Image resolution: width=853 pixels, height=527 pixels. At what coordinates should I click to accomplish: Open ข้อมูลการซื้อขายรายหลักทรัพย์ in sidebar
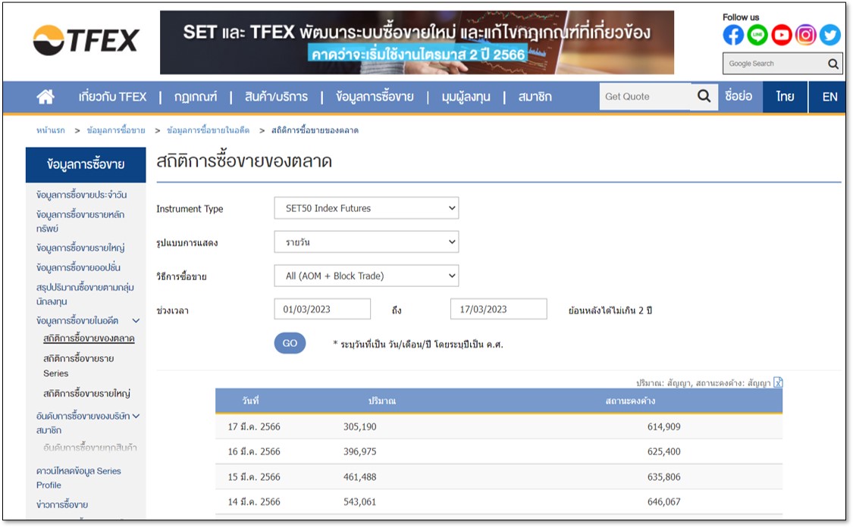(80, 221)
